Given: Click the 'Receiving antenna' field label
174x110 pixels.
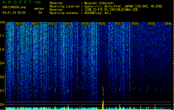Looking at the screenshot, I should pos(64,13).
